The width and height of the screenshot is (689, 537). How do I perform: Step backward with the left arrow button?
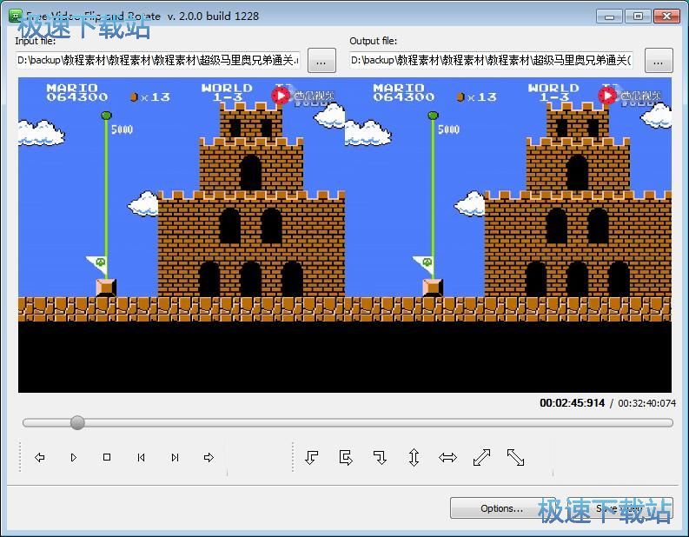coord(40,457)
